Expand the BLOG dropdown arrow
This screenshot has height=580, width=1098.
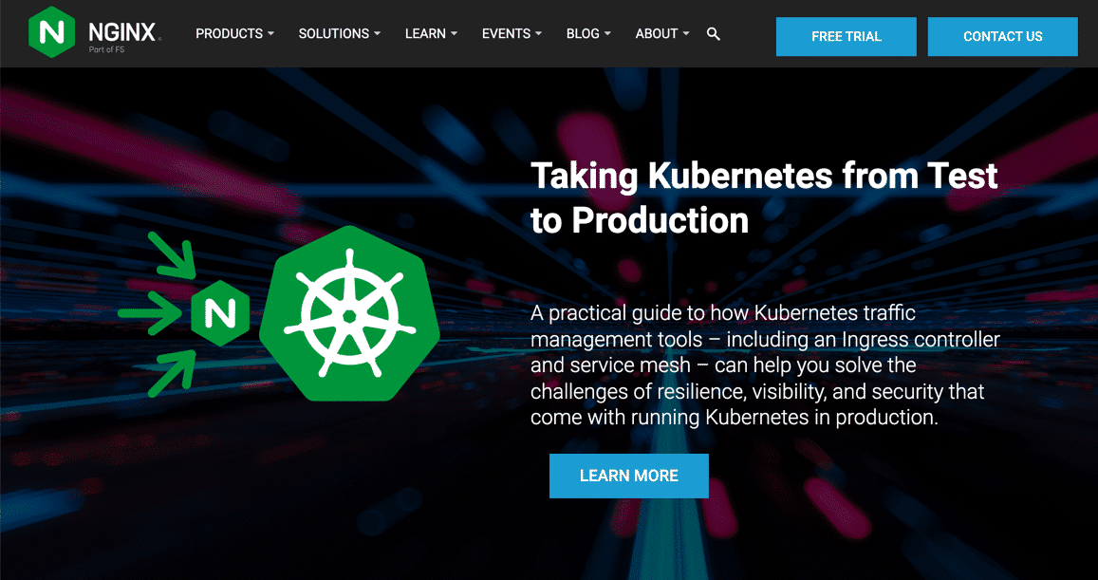click(607, 34)
